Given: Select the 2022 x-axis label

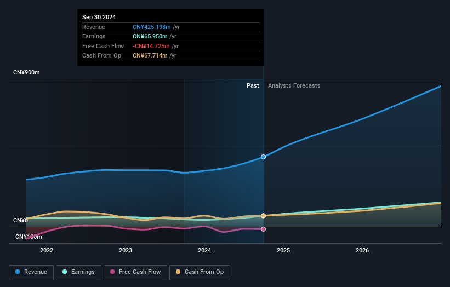Looking at the screenshot, I should tap(47, 251).
